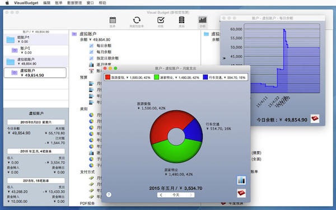
Task: Select 账户1 account with ¥0.00
Action: (x=36, y=50)
